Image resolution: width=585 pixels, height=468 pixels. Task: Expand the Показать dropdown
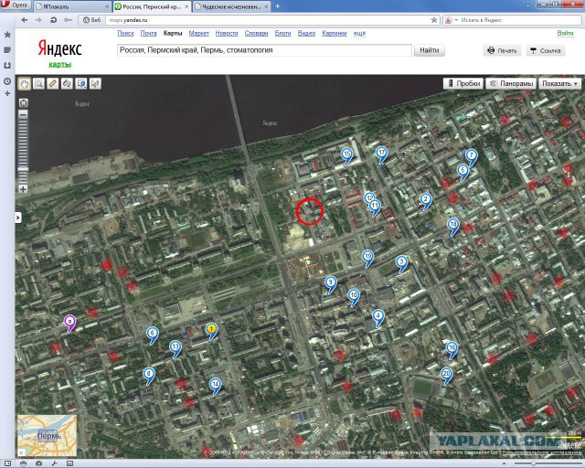(x=559, y=83)
